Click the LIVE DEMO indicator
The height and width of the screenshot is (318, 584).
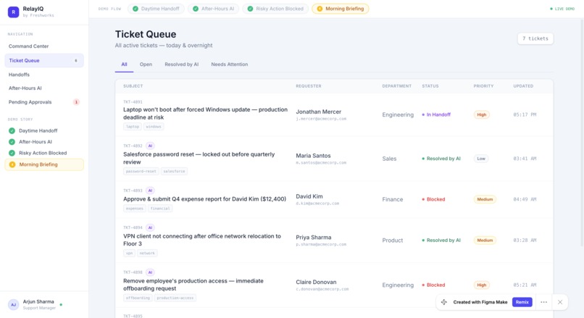tap(562, 9)
